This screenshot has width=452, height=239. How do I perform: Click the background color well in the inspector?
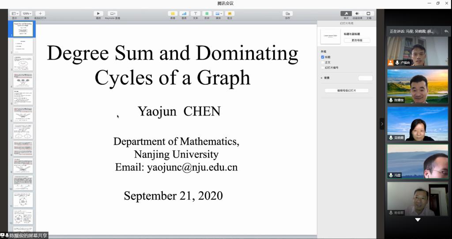(x=365, y=78)
